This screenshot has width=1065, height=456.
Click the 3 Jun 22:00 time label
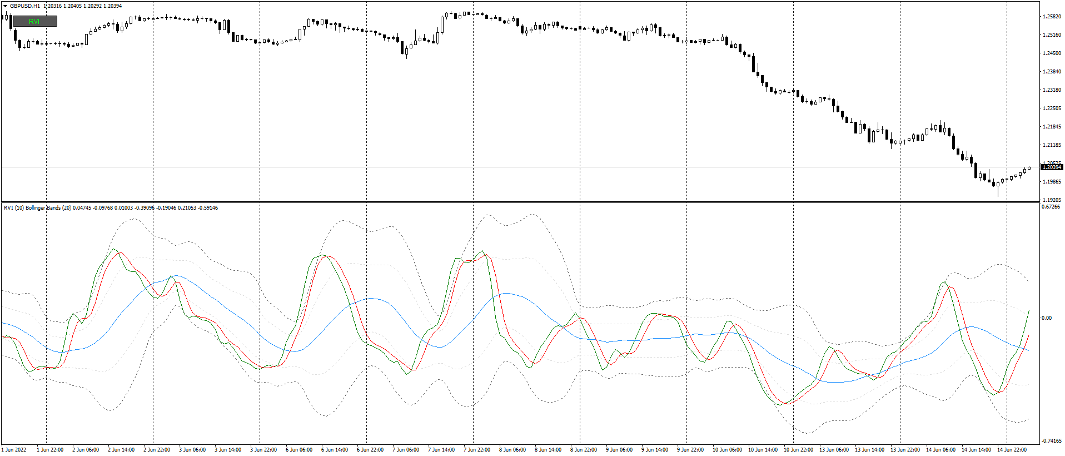pos(263,450)
